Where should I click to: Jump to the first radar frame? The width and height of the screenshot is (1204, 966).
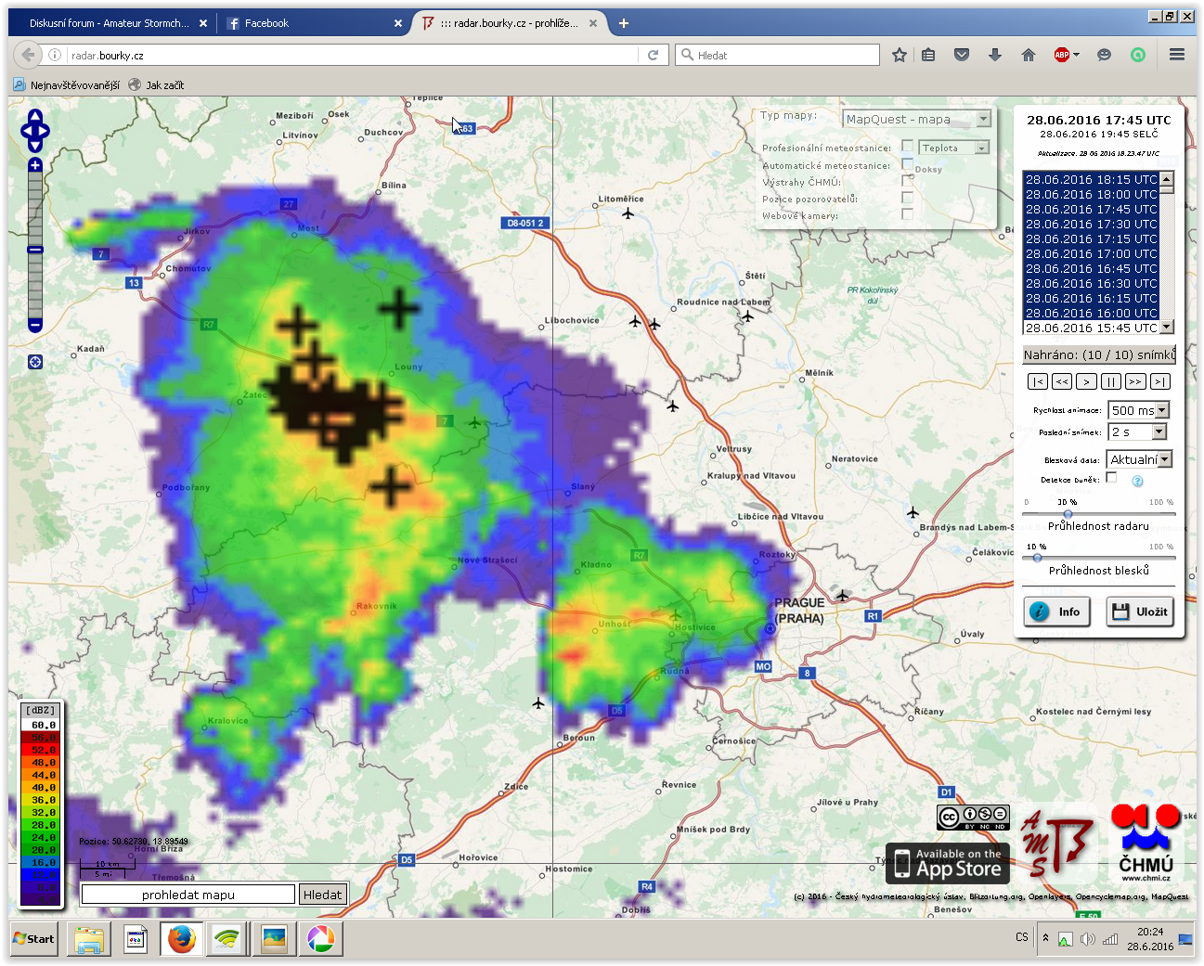[x=1038, y=381]
